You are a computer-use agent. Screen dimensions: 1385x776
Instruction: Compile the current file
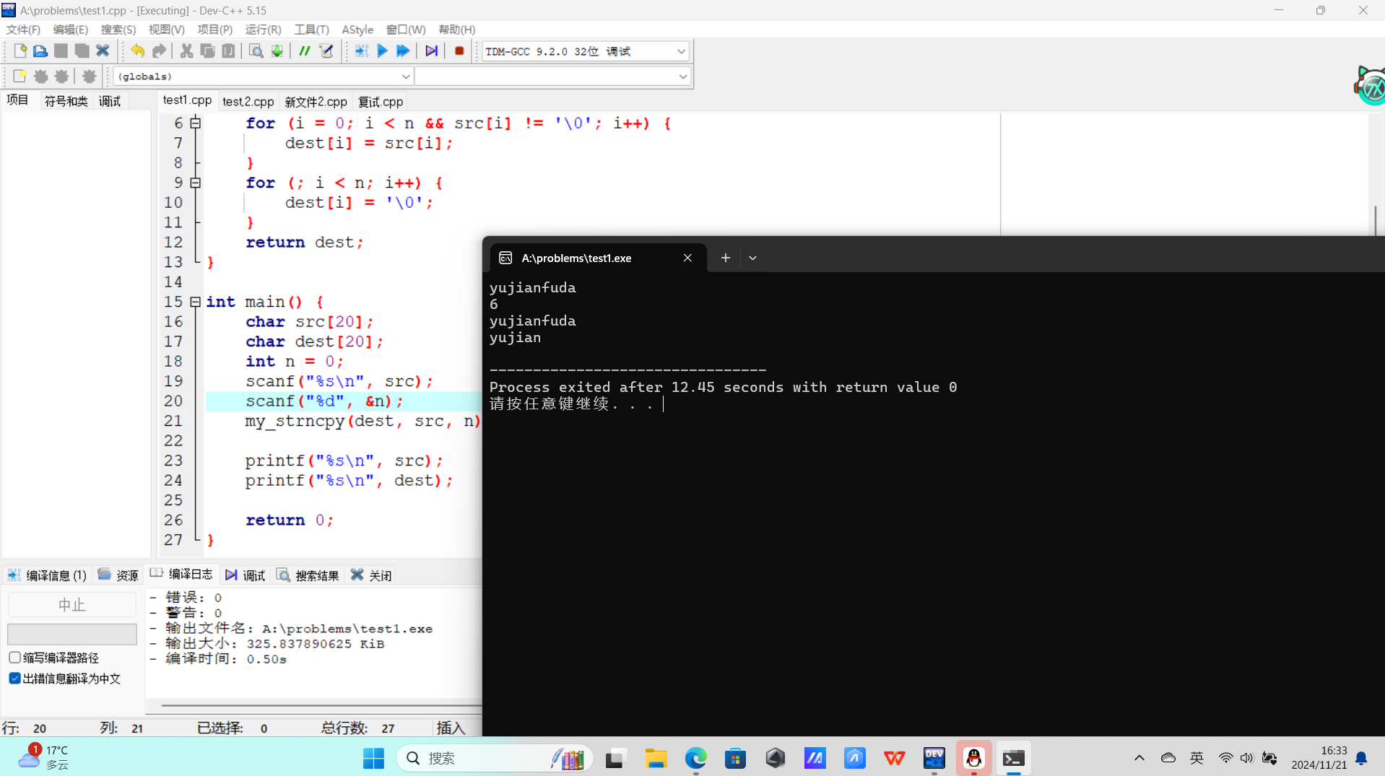click(x=362, y=51)
